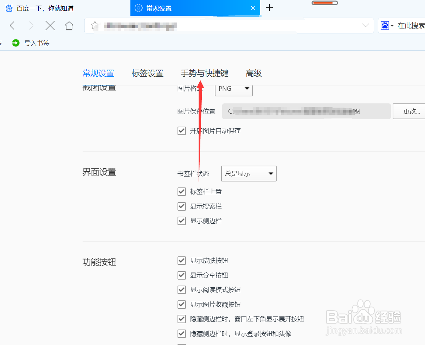Screen dimensions: 425x345
Task: Click the 导入书签 green import icon
Action: point(16,43)
